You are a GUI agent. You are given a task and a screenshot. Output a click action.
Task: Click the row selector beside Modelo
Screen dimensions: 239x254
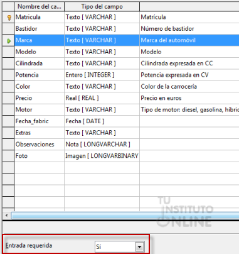coord(8,52)
